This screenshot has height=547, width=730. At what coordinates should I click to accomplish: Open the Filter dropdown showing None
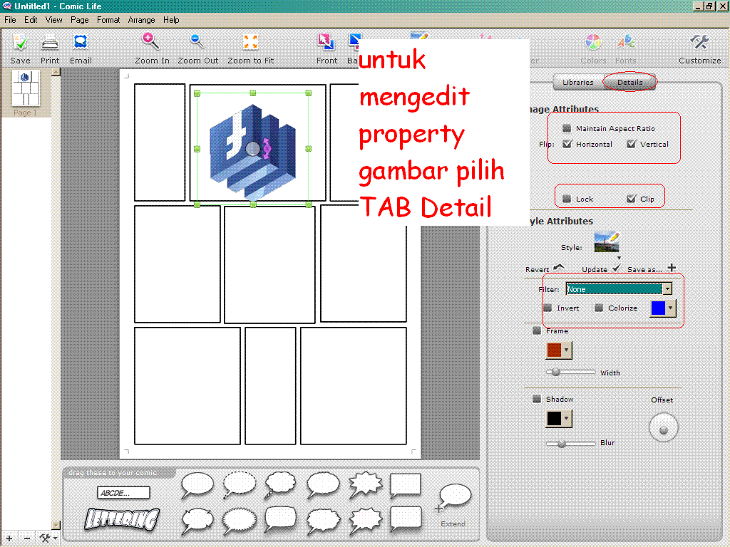click(619, 289)
